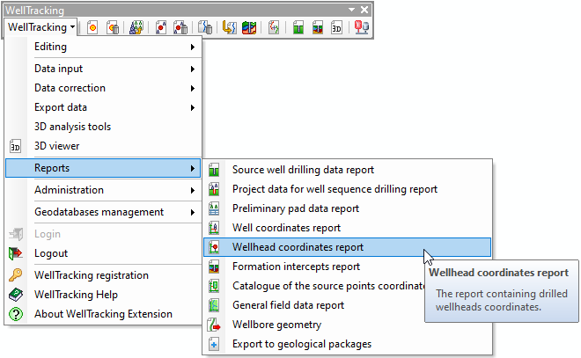Click the greyed-out Login menu entry

click(x=103, y=234)
